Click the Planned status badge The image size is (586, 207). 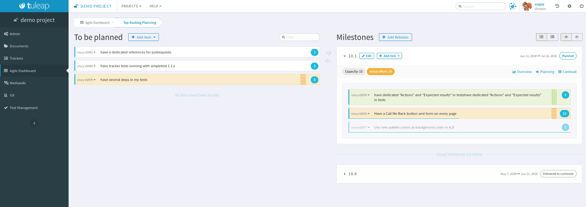click(568, 56)
